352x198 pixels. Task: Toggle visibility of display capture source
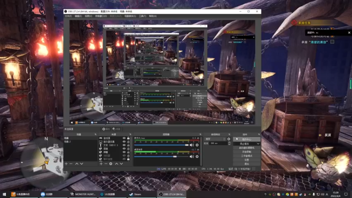click(x=124, y=142)
